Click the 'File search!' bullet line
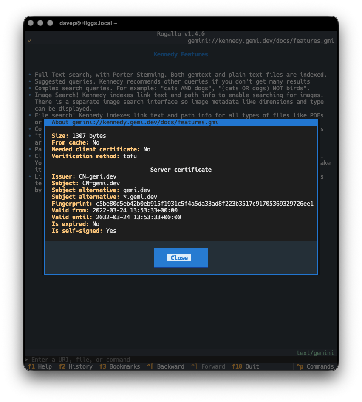This screenshot has height=402, width=362. point(176,115)
